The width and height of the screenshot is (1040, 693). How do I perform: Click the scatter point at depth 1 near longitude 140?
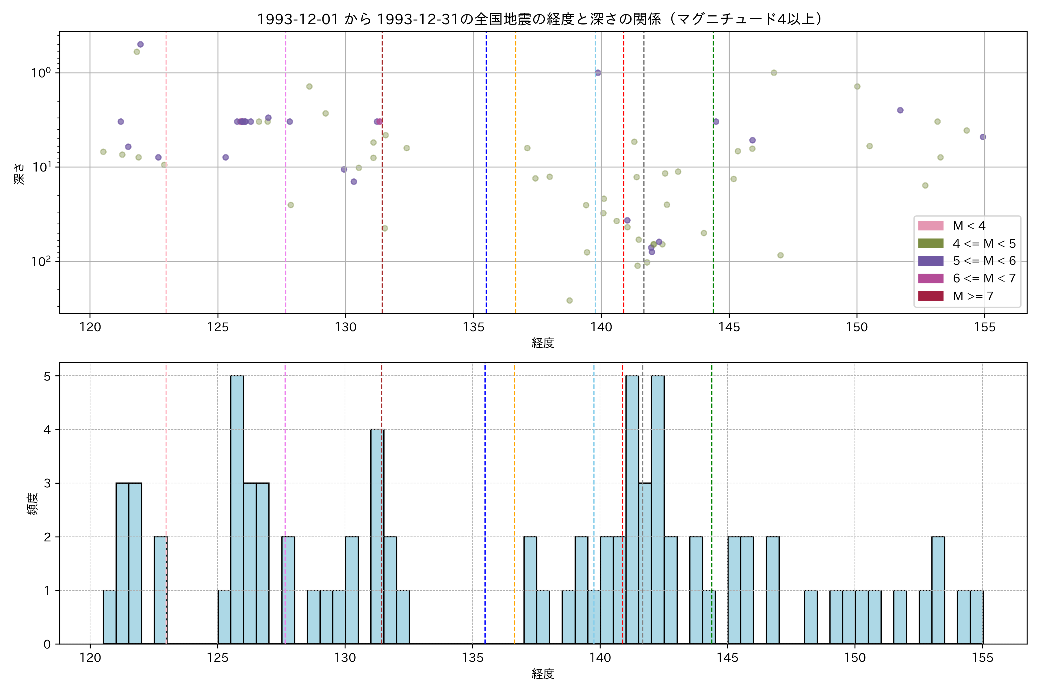tap(598, 73)
